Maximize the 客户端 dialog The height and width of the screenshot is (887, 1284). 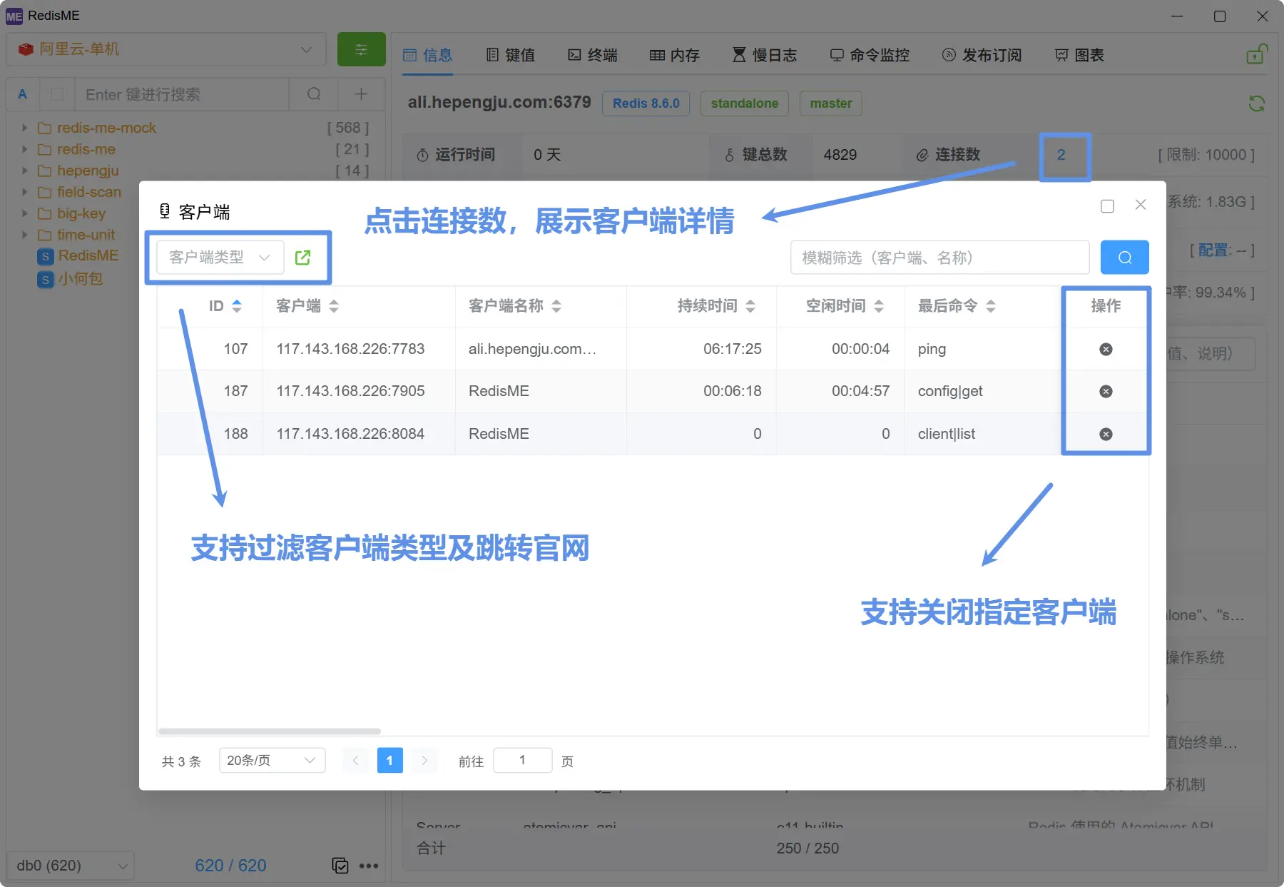pyautogui.click(x=1107, y=206)
